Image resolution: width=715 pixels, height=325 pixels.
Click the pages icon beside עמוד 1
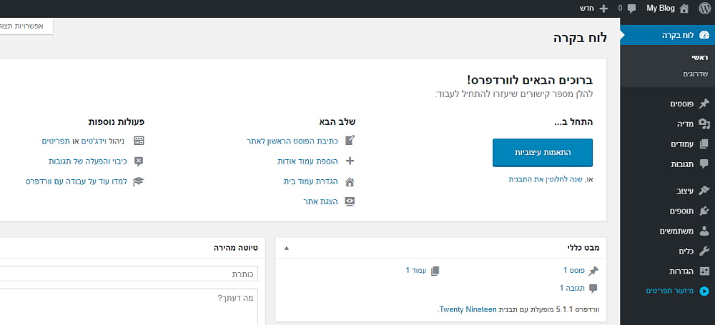point(435,271)
